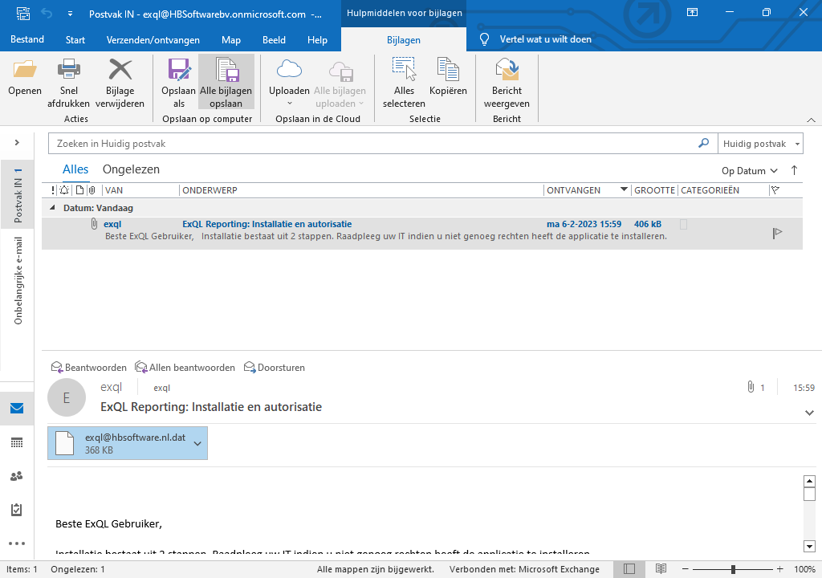Image resolution: width=822 pixels, height=578 pixels.
Task: Open the Help tab
Action: point(317,40)
